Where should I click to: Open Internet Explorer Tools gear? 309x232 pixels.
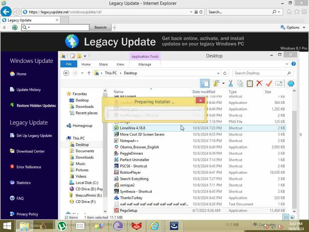304,12
